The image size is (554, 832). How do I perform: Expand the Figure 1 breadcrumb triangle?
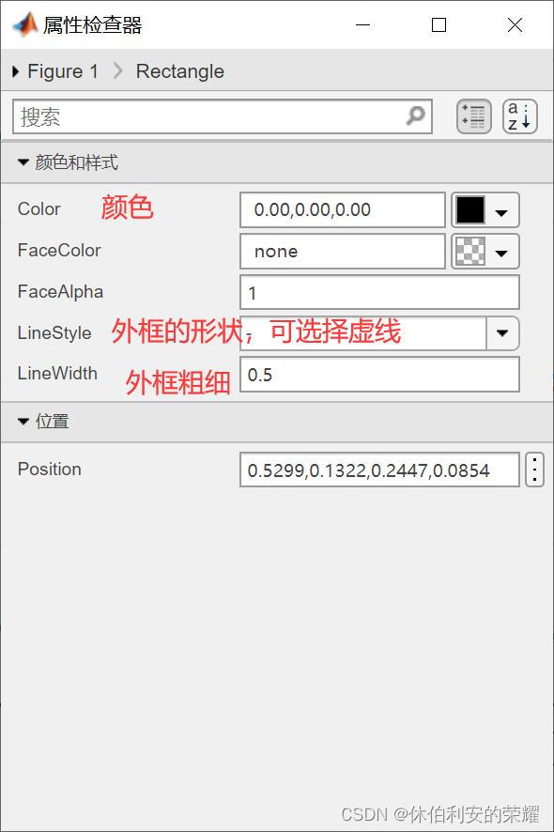pos(15,71)
